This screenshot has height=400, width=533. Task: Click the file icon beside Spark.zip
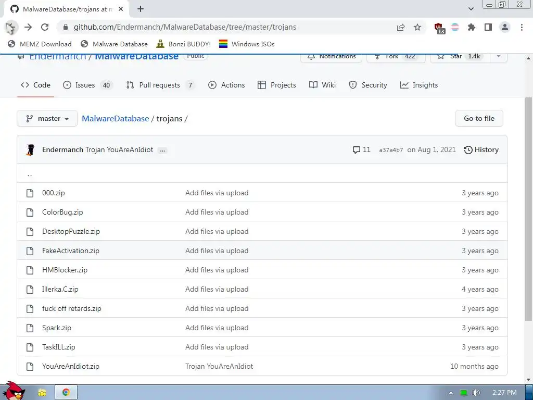pyautogui.click(x=30, y=328)
